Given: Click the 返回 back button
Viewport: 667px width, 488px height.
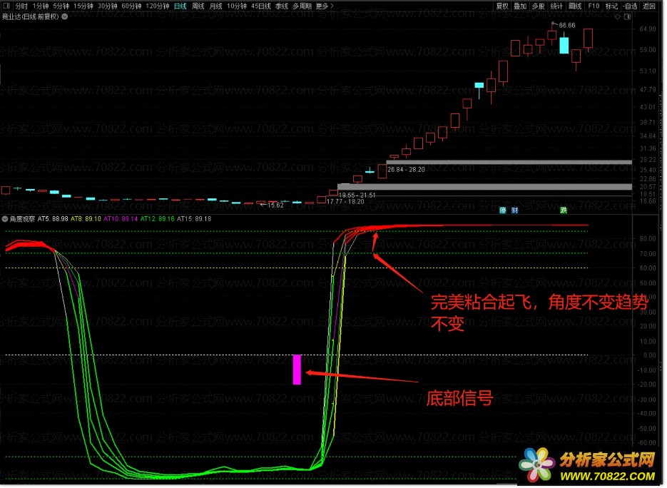Looking at the screenshot, I should click(648, 6).
